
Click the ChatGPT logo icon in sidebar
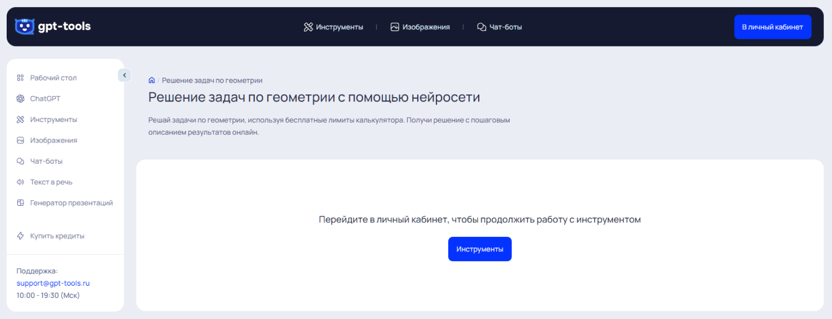(x=21, y=99)
